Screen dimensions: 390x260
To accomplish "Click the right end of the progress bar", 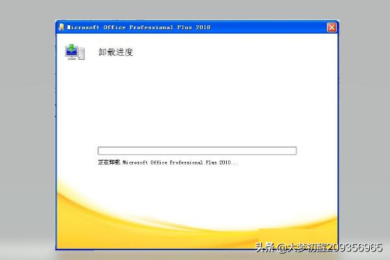I will pyautogui.click(x=293, y=151).
